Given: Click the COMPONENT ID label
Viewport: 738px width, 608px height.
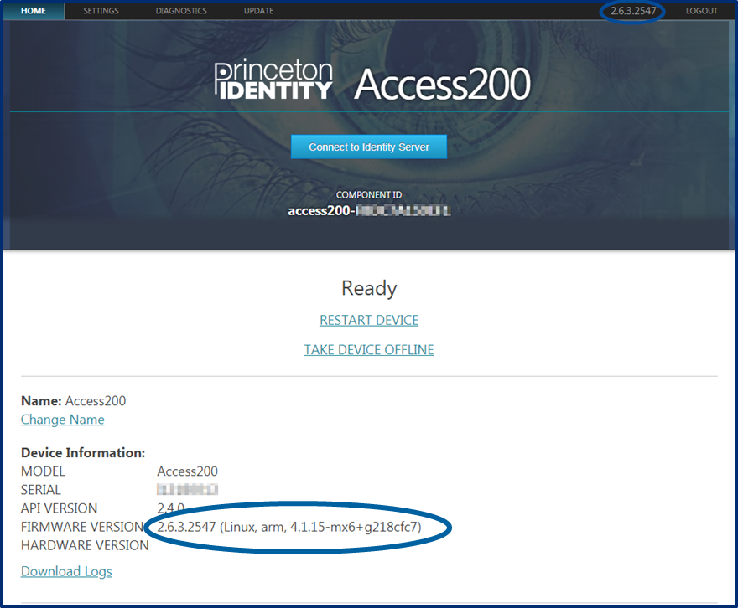Looking at the screenshot, I should [369, 195].
